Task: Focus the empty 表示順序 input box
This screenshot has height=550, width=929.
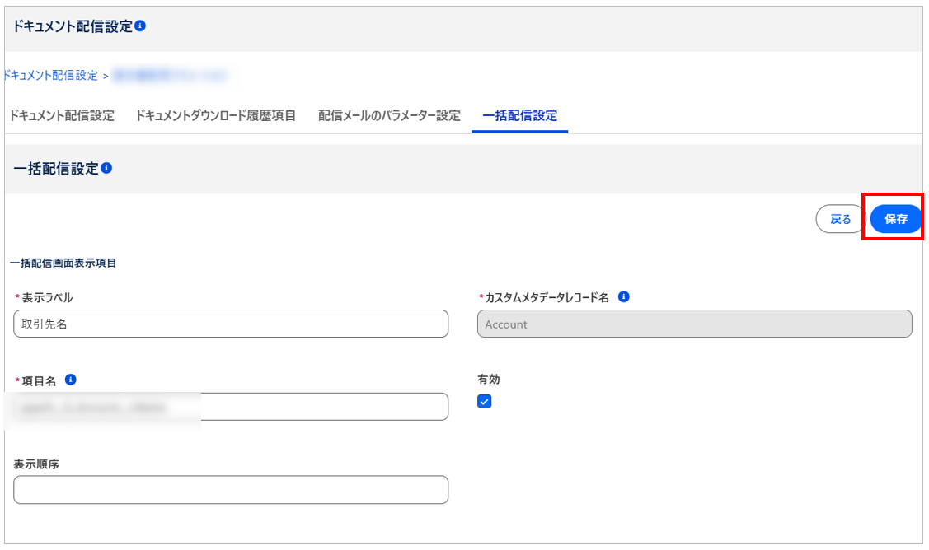Action: [x=231, y=489]
